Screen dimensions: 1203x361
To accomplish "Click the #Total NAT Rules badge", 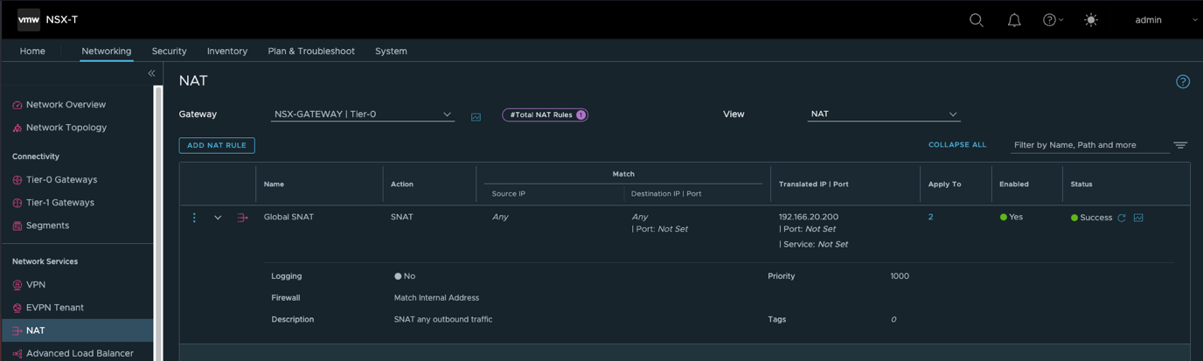I will point(545,115).
